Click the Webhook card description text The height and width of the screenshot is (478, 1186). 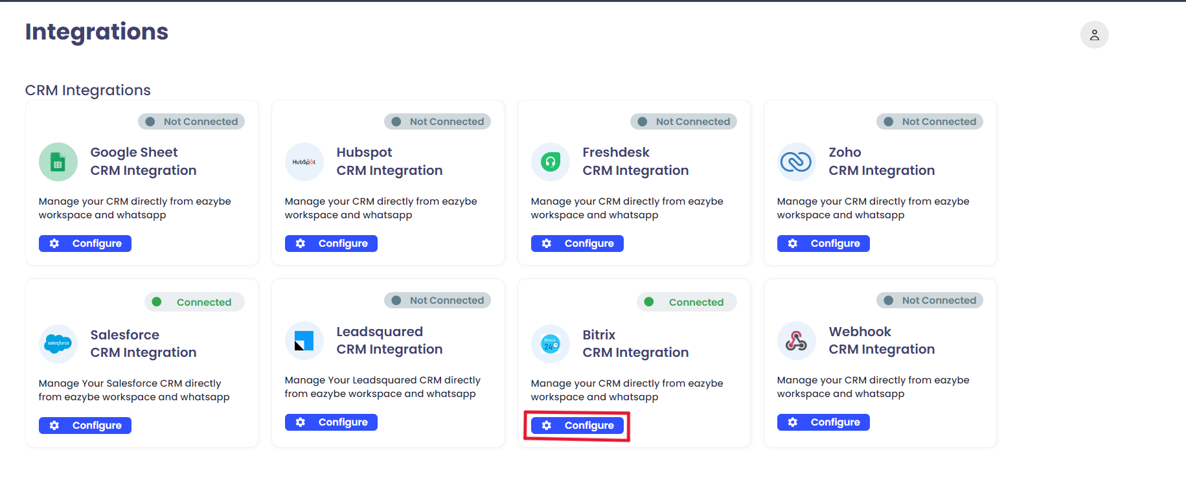point(873,387)
